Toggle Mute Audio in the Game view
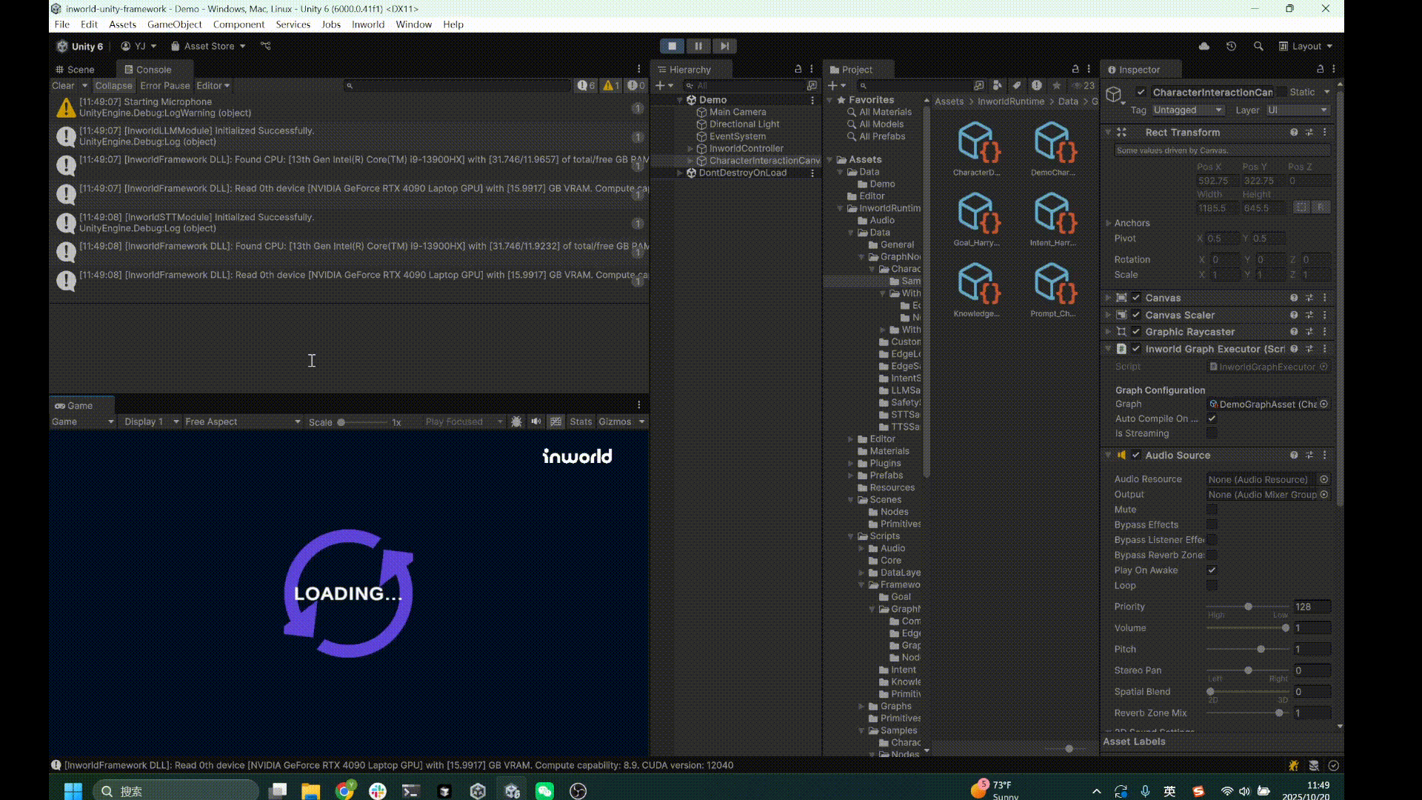The image size is (1422, 800). (x=536, y=421)
